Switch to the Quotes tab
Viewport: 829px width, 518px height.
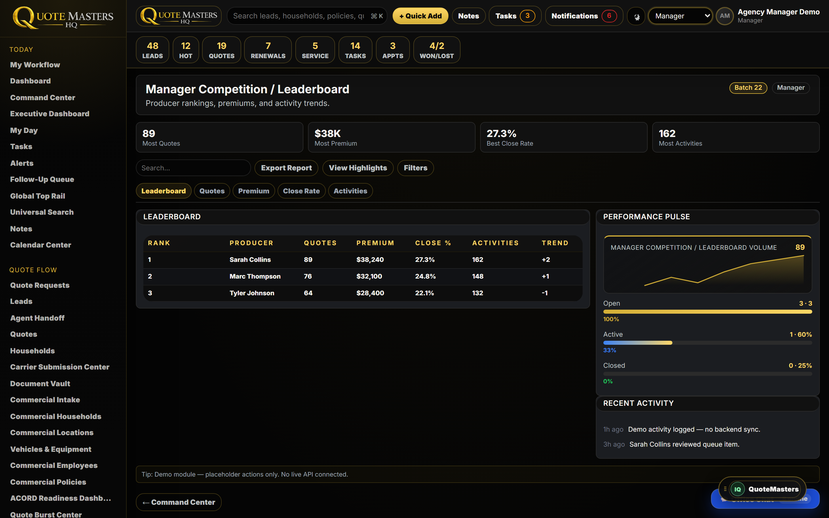click(212, 191)
